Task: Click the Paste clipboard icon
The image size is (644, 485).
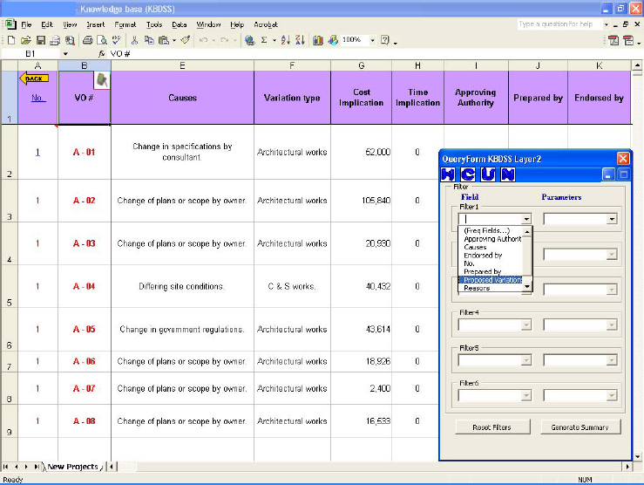Action: pyautogui.click(x=164, y=40)
